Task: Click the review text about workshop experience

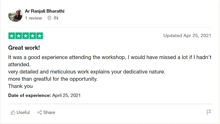Action: 110,61
